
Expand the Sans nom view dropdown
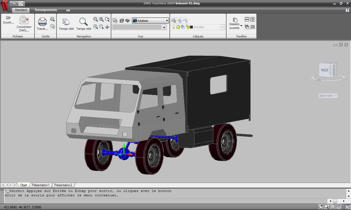click(x=328, y=96)
